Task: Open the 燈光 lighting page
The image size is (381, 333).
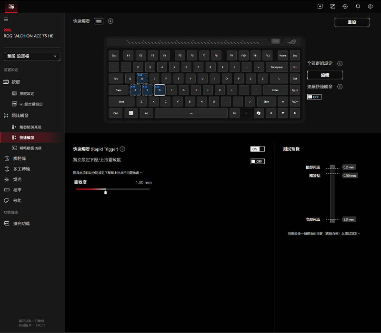Action: tap(17, 179)
